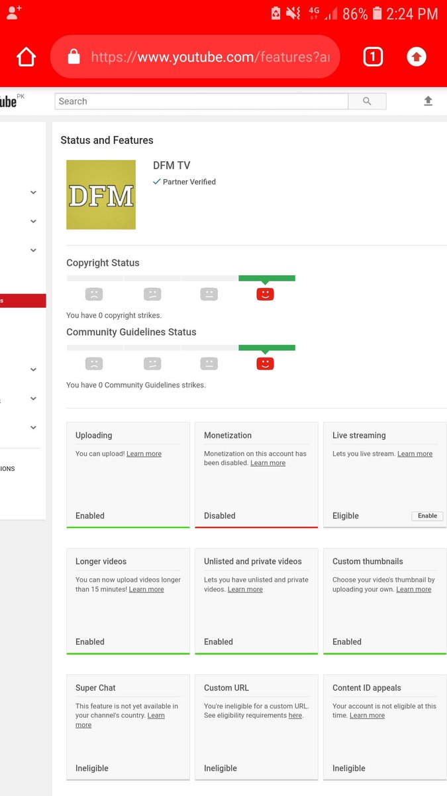This screenshot has width=447, height=796.
Task: Open the DFM channel avatar image
Action: click(101, 195)
